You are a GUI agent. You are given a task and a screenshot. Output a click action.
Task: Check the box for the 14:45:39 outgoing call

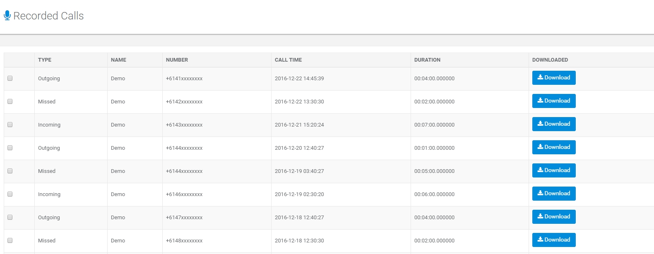click(10, 78)
